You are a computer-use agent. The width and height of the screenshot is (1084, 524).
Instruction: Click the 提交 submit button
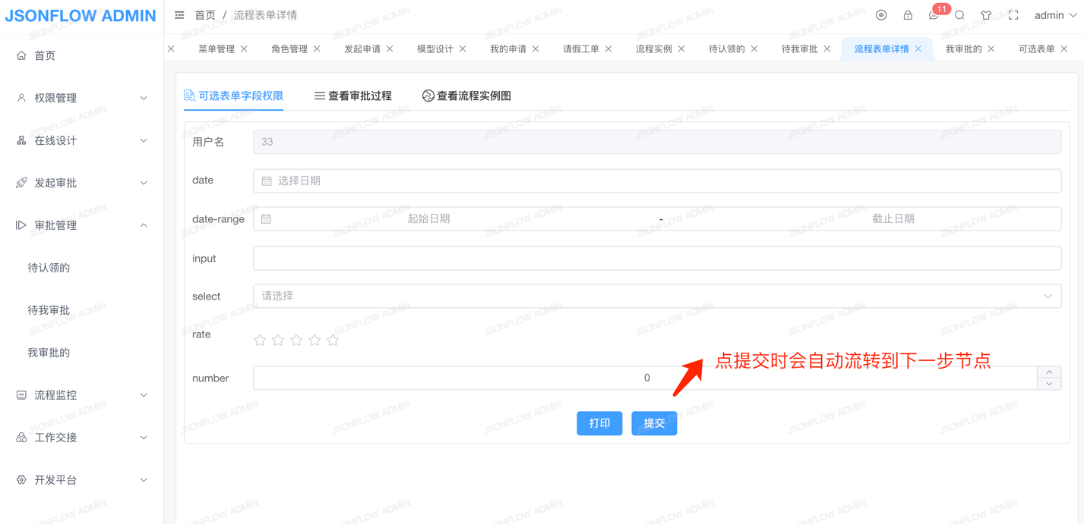pyautogui.click(x=654, y=423)
